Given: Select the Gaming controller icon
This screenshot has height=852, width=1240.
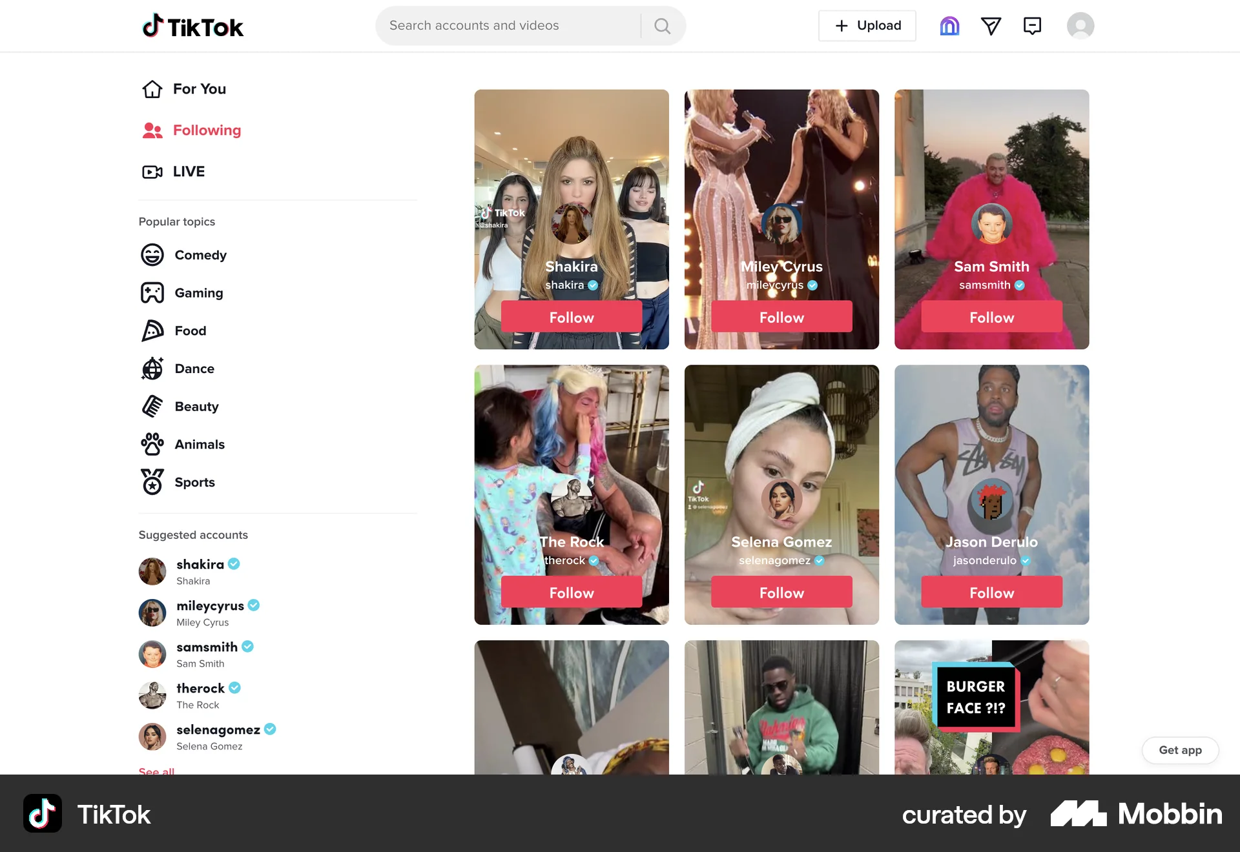Looking at the screenshot, I should [x=152, y=292].
